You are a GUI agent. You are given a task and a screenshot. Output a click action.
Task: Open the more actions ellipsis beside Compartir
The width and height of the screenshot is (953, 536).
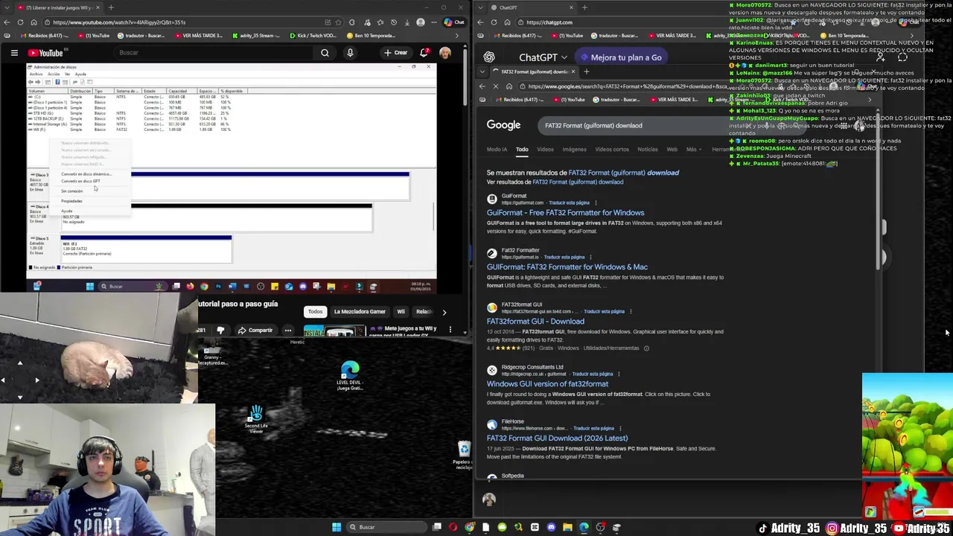[288, 331]
